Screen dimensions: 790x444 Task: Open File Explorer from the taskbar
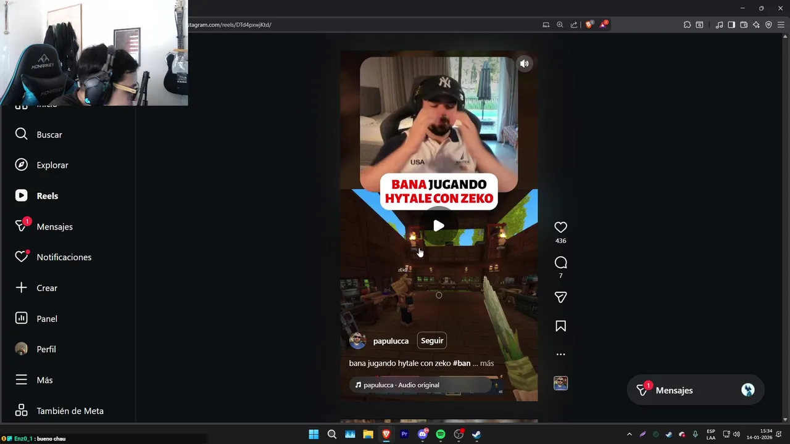[368, 434]
